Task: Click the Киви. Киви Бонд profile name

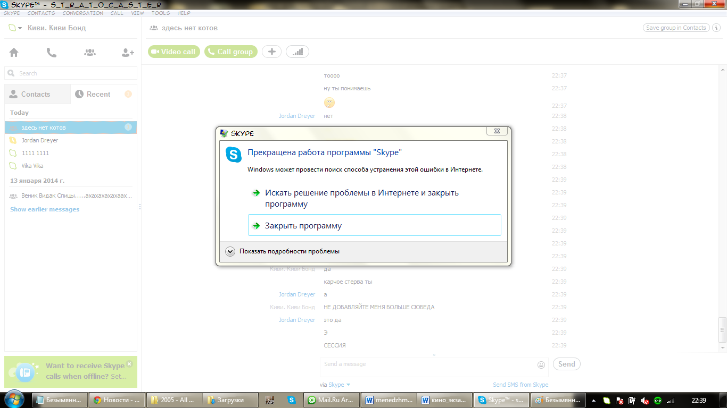Action: (x=56, y=28)
